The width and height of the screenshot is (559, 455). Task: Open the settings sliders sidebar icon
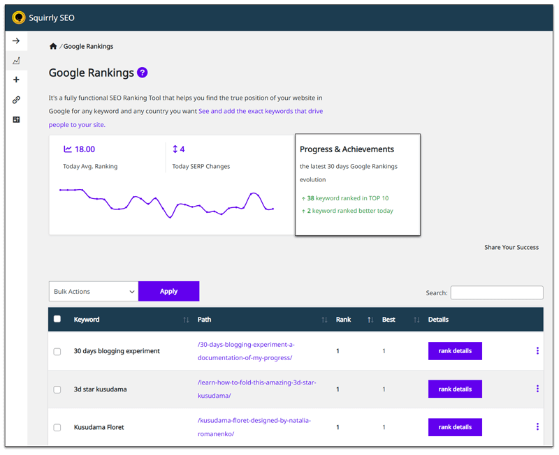tap(16, 119)
